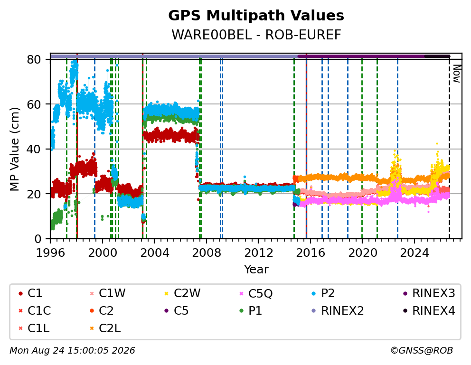Select the C2 legend marker
The height and width of the screenshot is (365, 471).
coord(92,311)
